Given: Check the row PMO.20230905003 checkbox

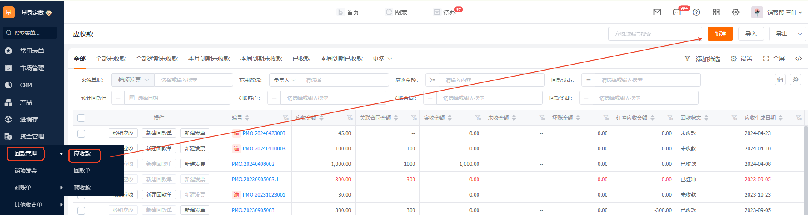Looking at the screenshot, I should click(81, 210).
